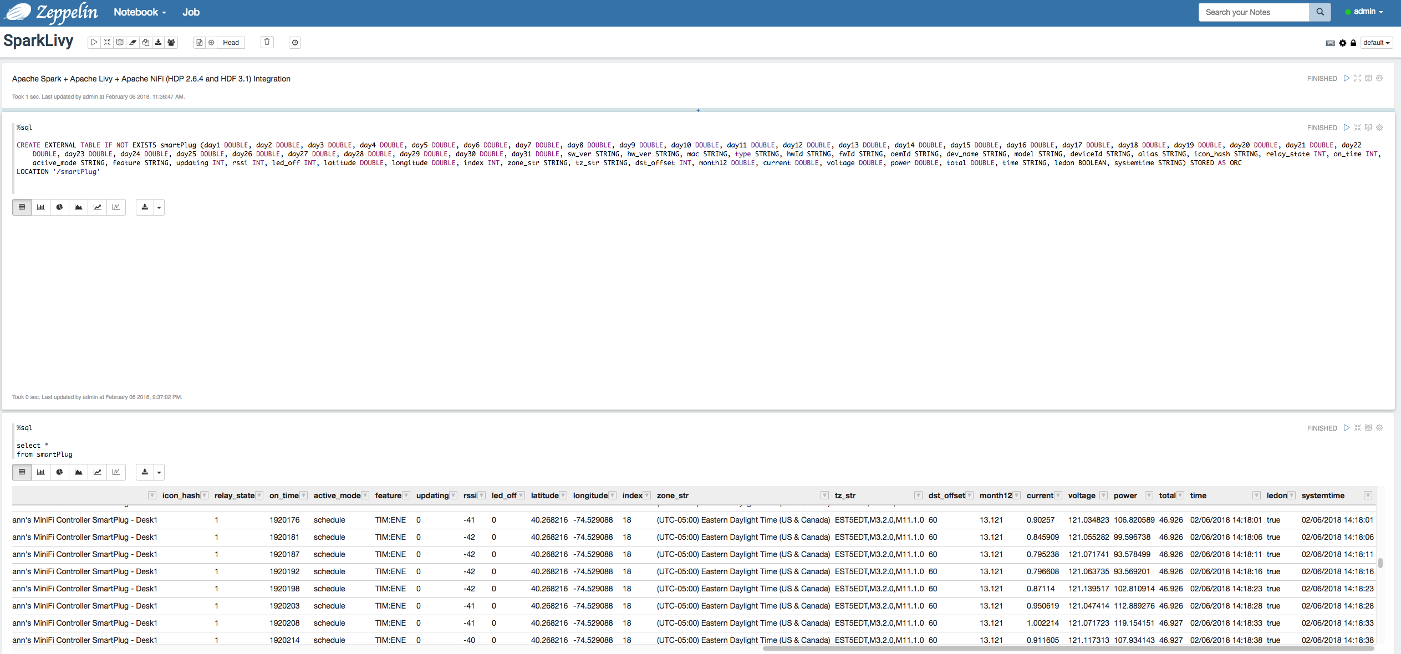1401x654 pixels.
Task: Open note permissions via the lock icon
Action: (x=1353, y=43)
